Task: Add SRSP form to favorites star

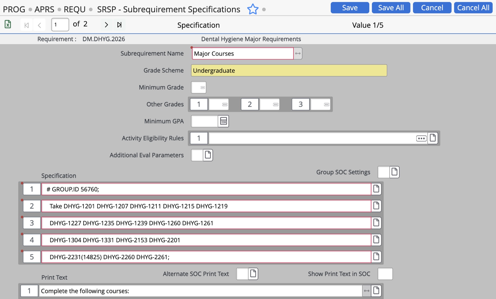Action: (253, 9)
